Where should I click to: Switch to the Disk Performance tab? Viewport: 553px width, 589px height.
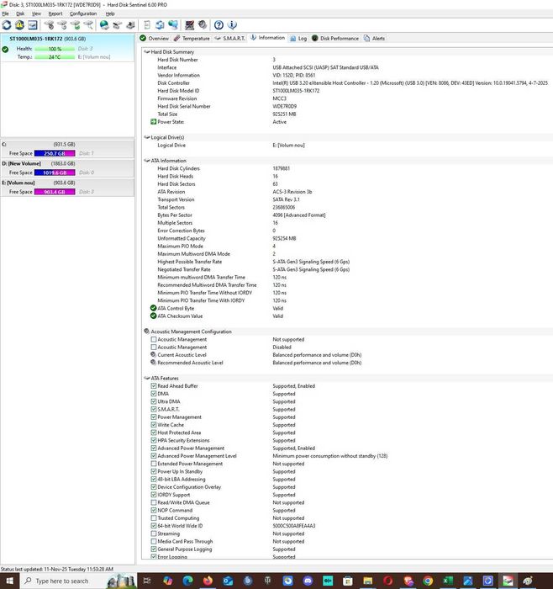point(335,39)
